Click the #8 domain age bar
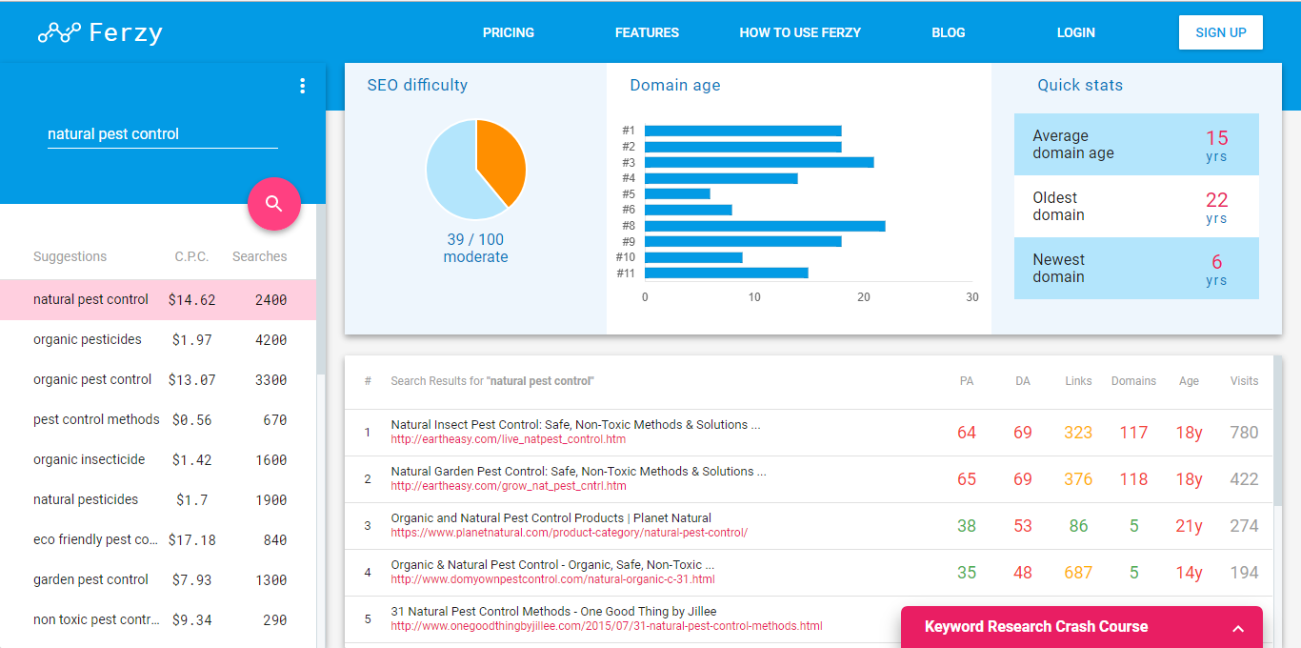Viewport: 1301px width, 648px height. [x=764, y=226]
